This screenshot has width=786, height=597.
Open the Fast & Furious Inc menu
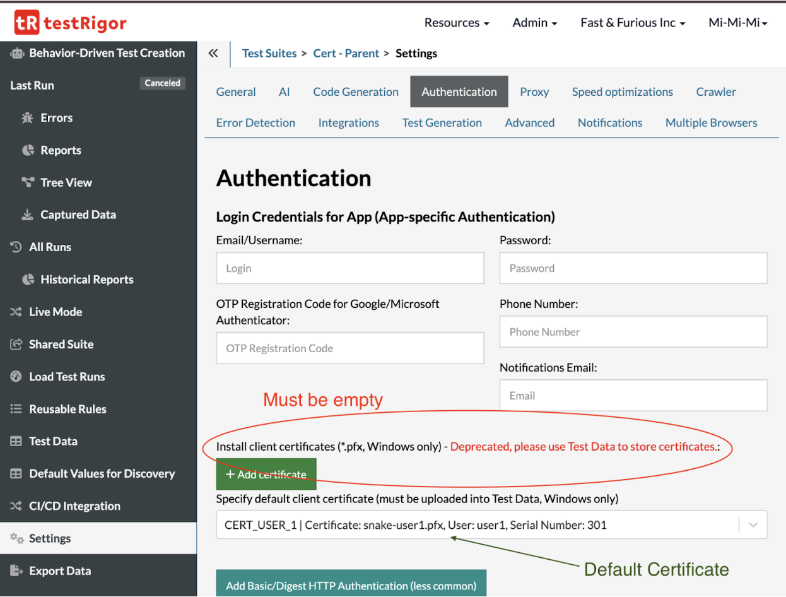coord(632,23)
